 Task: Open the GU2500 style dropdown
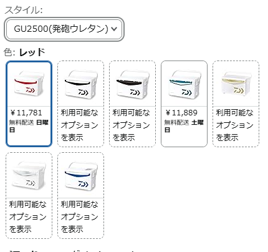coord(64,29)
